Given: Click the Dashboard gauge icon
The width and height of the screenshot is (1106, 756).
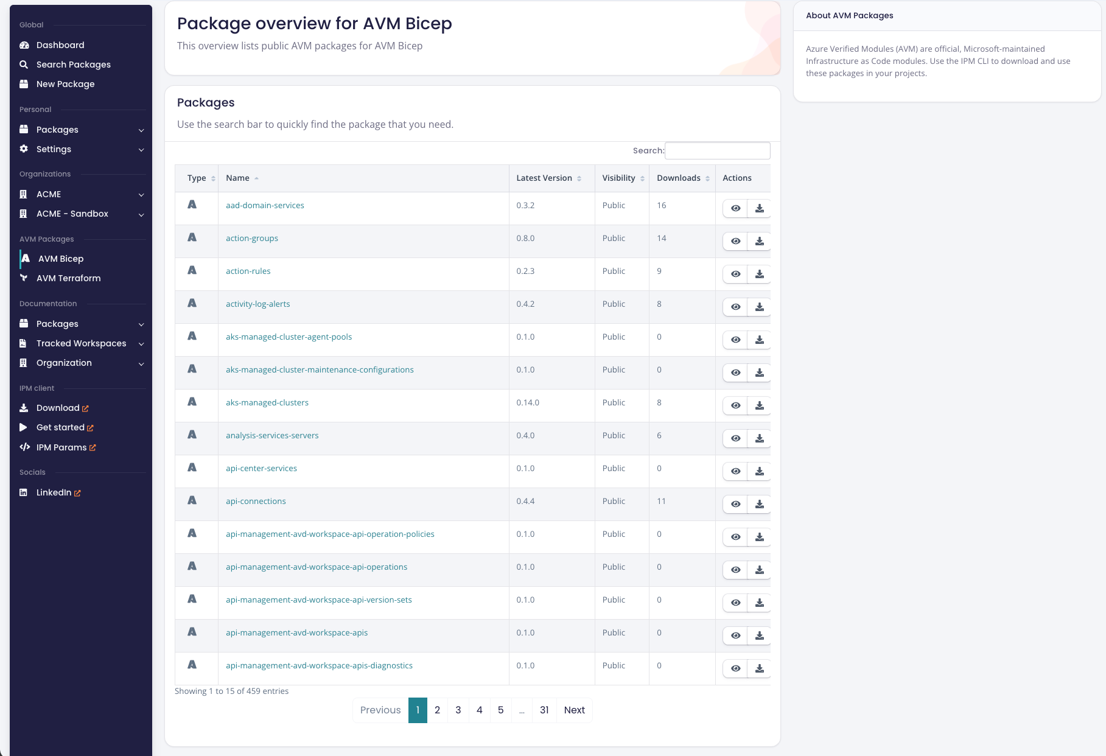Looking at the screenshot, I should pyautogui.click(x=24, y=45).
